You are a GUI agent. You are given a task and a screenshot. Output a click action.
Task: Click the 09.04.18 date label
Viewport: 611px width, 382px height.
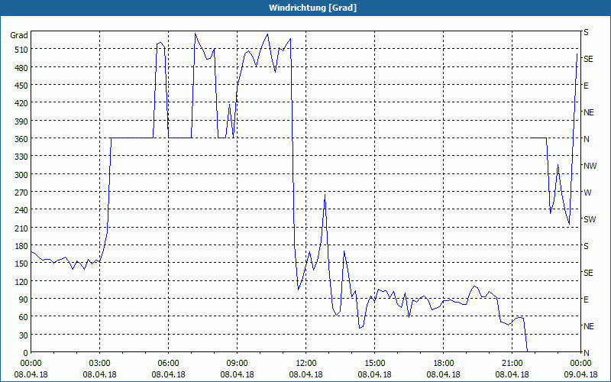tap(580, 374)
